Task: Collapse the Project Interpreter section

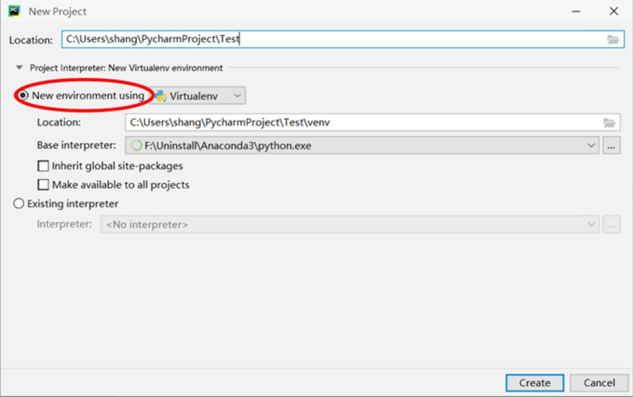Action: 19,68
